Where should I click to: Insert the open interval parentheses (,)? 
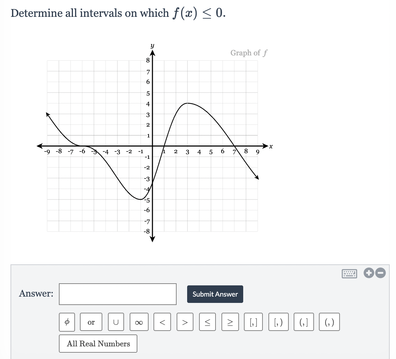point(329,322)
